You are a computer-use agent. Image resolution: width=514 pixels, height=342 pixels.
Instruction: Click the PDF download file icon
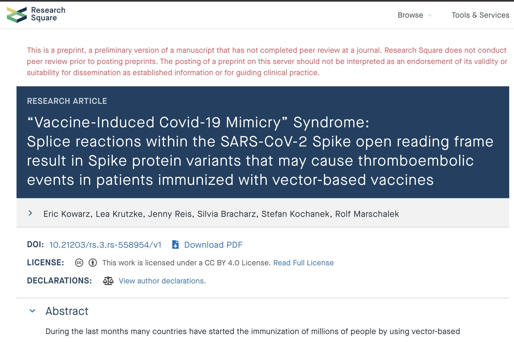coord(175,245)
